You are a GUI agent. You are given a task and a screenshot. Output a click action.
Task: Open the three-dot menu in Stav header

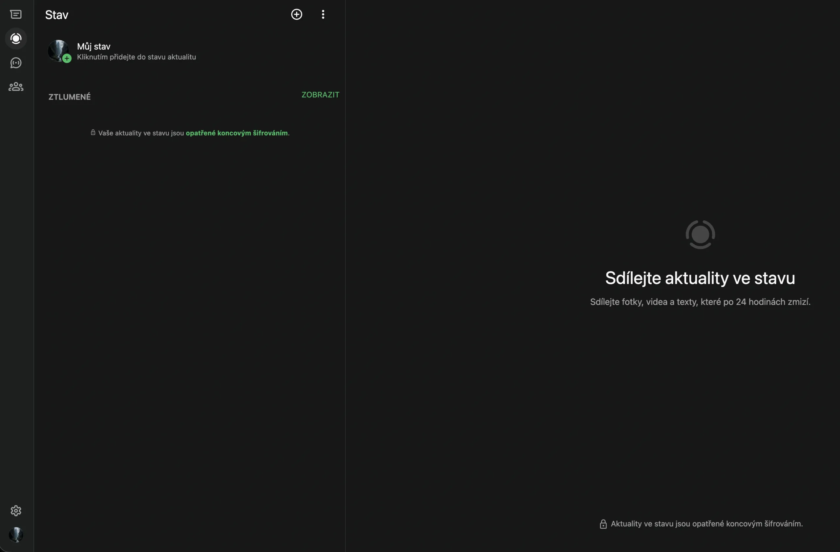coord(323,14)
